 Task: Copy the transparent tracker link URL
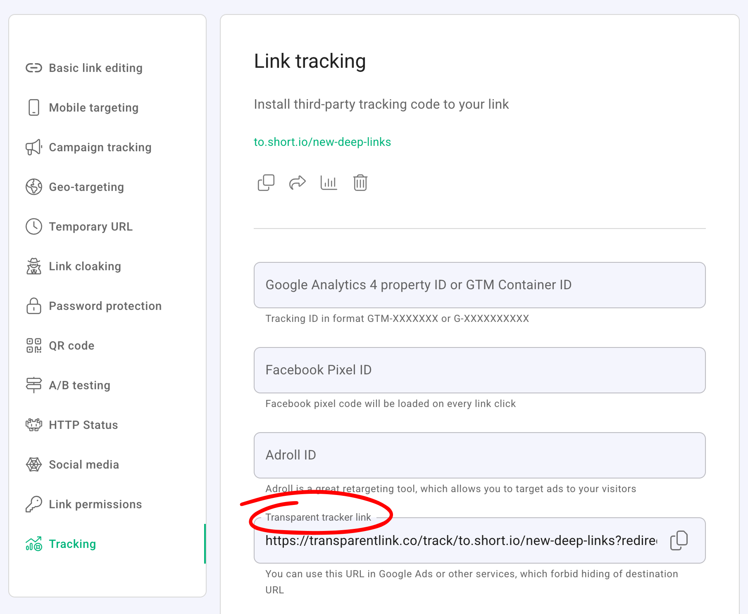click(679, 540)
